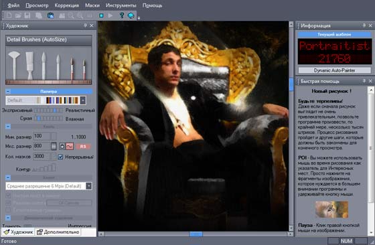
Task: Pin the Художник panel with pushpin icon
Action: (86, 25)
